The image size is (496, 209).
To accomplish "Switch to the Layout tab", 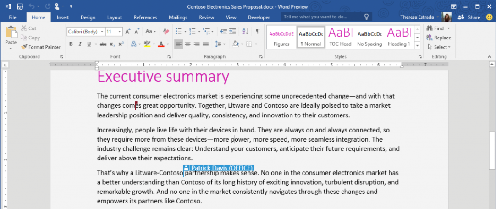I will [x=115, y=17].
